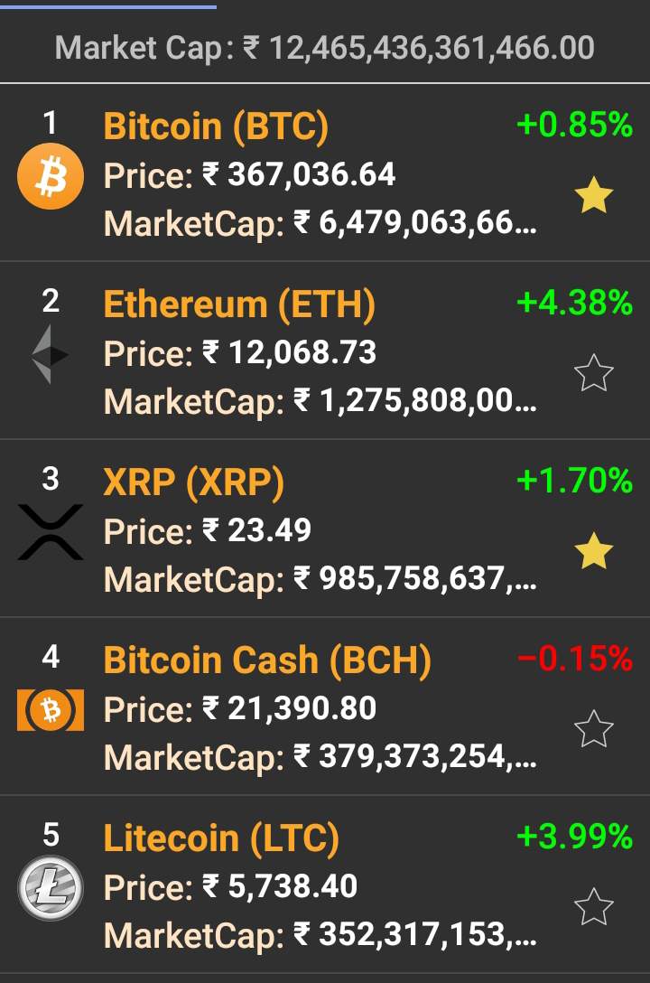Open the Litecoin (LTC) coin name

coord(221,838)
